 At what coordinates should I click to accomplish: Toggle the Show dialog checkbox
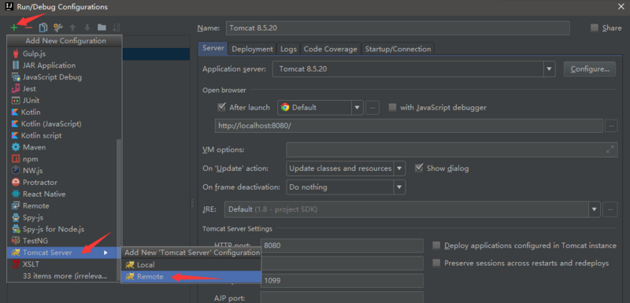point(419,168)
